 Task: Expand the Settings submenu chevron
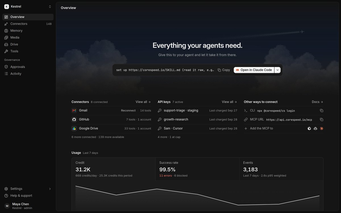(x=50, y=189)
